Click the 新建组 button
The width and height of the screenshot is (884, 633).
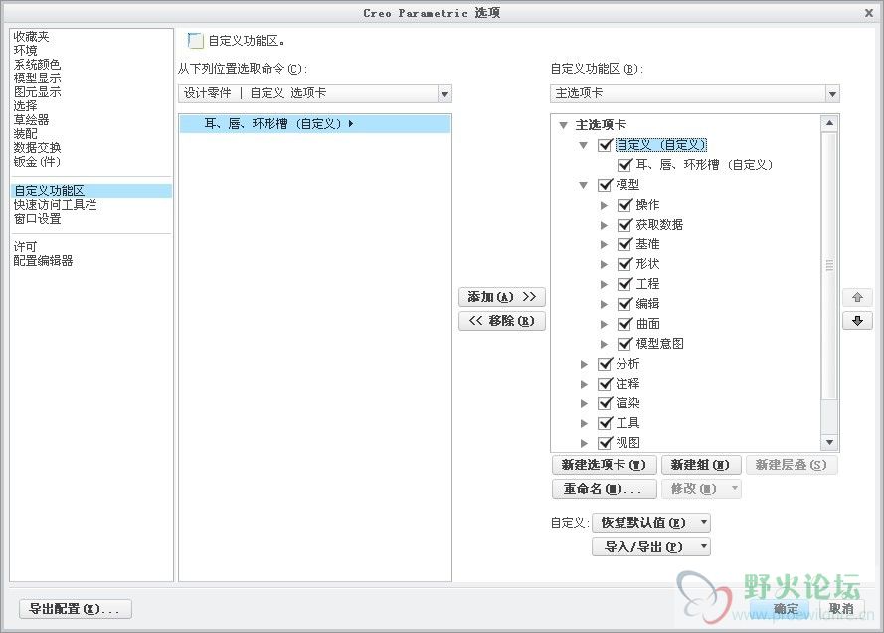point(700,465)
